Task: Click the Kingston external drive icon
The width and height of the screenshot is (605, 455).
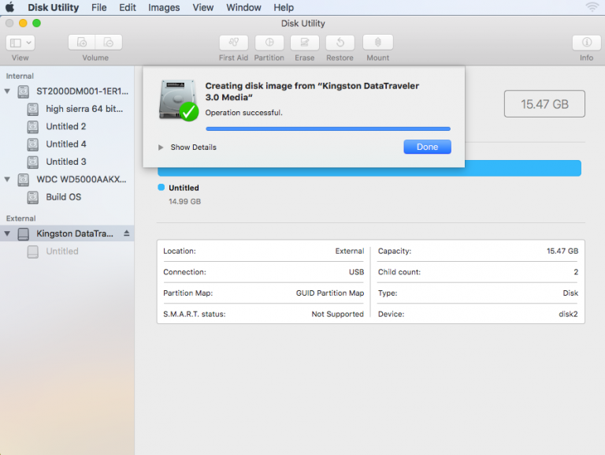Action: [x=24, y=233]
